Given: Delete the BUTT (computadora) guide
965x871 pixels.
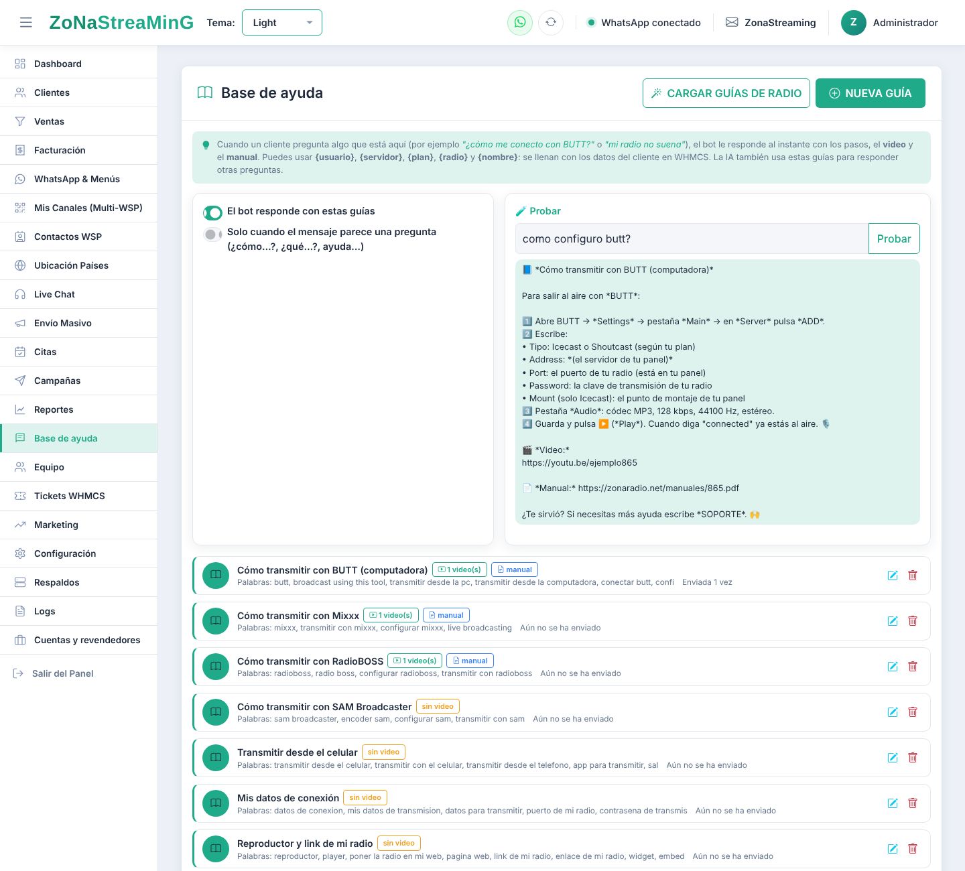Looking at the screenshot, I should pyautogui.click(x=913, y=576).
